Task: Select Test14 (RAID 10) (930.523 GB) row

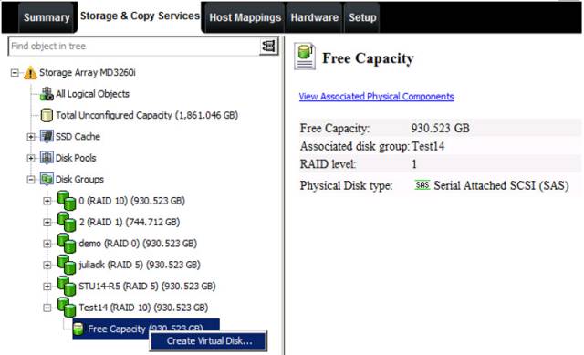Action: pos(143,308)
